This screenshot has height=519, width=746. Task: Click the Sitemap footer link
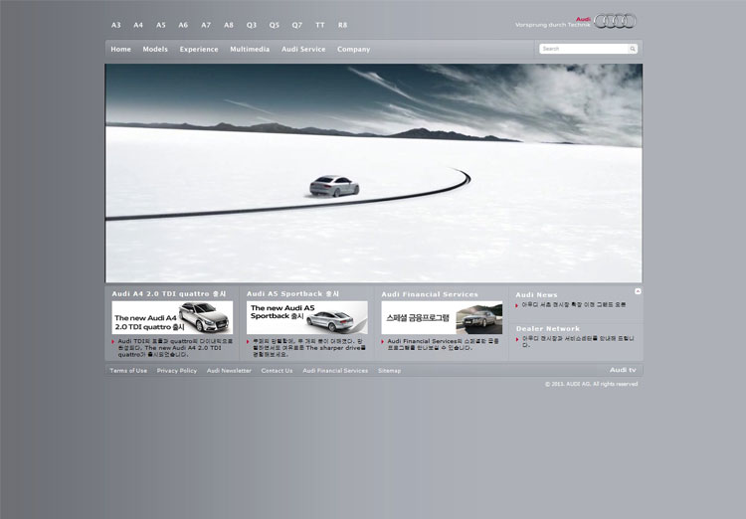pyautogui.click(x=389, y=371)
